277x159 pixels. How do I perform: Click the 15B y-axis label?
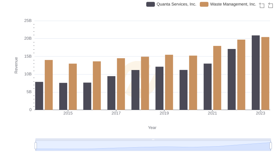[x=28, y=56]
